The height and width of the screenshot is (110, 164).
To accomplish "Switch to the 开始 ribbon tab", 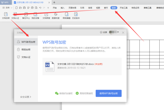I will (x=55, y=8).
